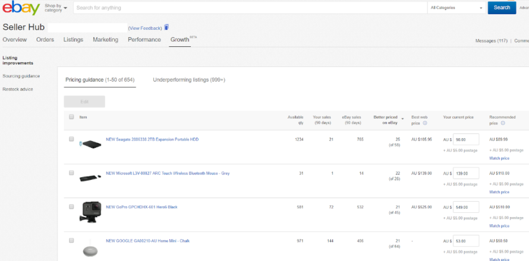Image resolution: width=529 pixels, height=261 pixels.
Task: Switch to the Performance tab
Action: coord(144,40)
